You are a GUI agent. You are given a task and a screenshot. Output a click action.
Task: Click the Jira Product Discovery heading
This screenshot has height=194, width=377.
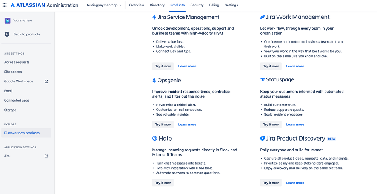[295, 139]
